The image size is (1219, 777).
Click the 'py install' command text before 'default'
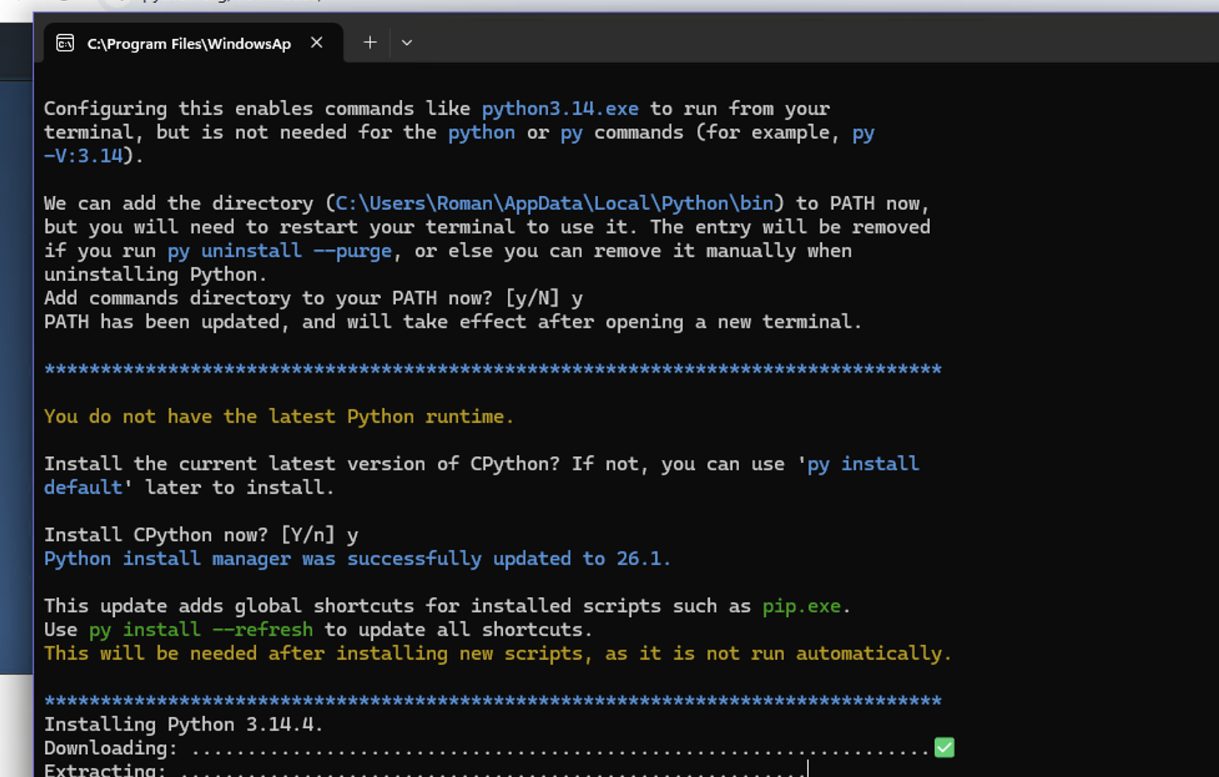[x=863, y=464]
